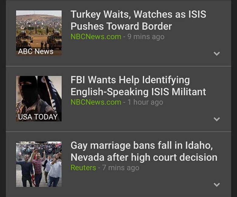Select the words Pushes Toward Border
This screenshot has width=237, height=197.
pos(121,26)
